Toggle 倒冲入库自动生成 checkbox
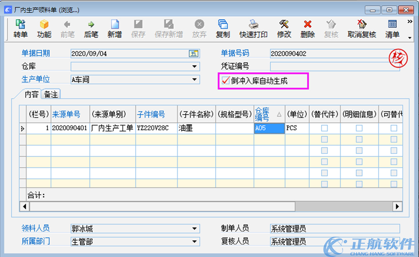Image resolution: width=419 pixels, height=257 pixels. click(226, 80)
